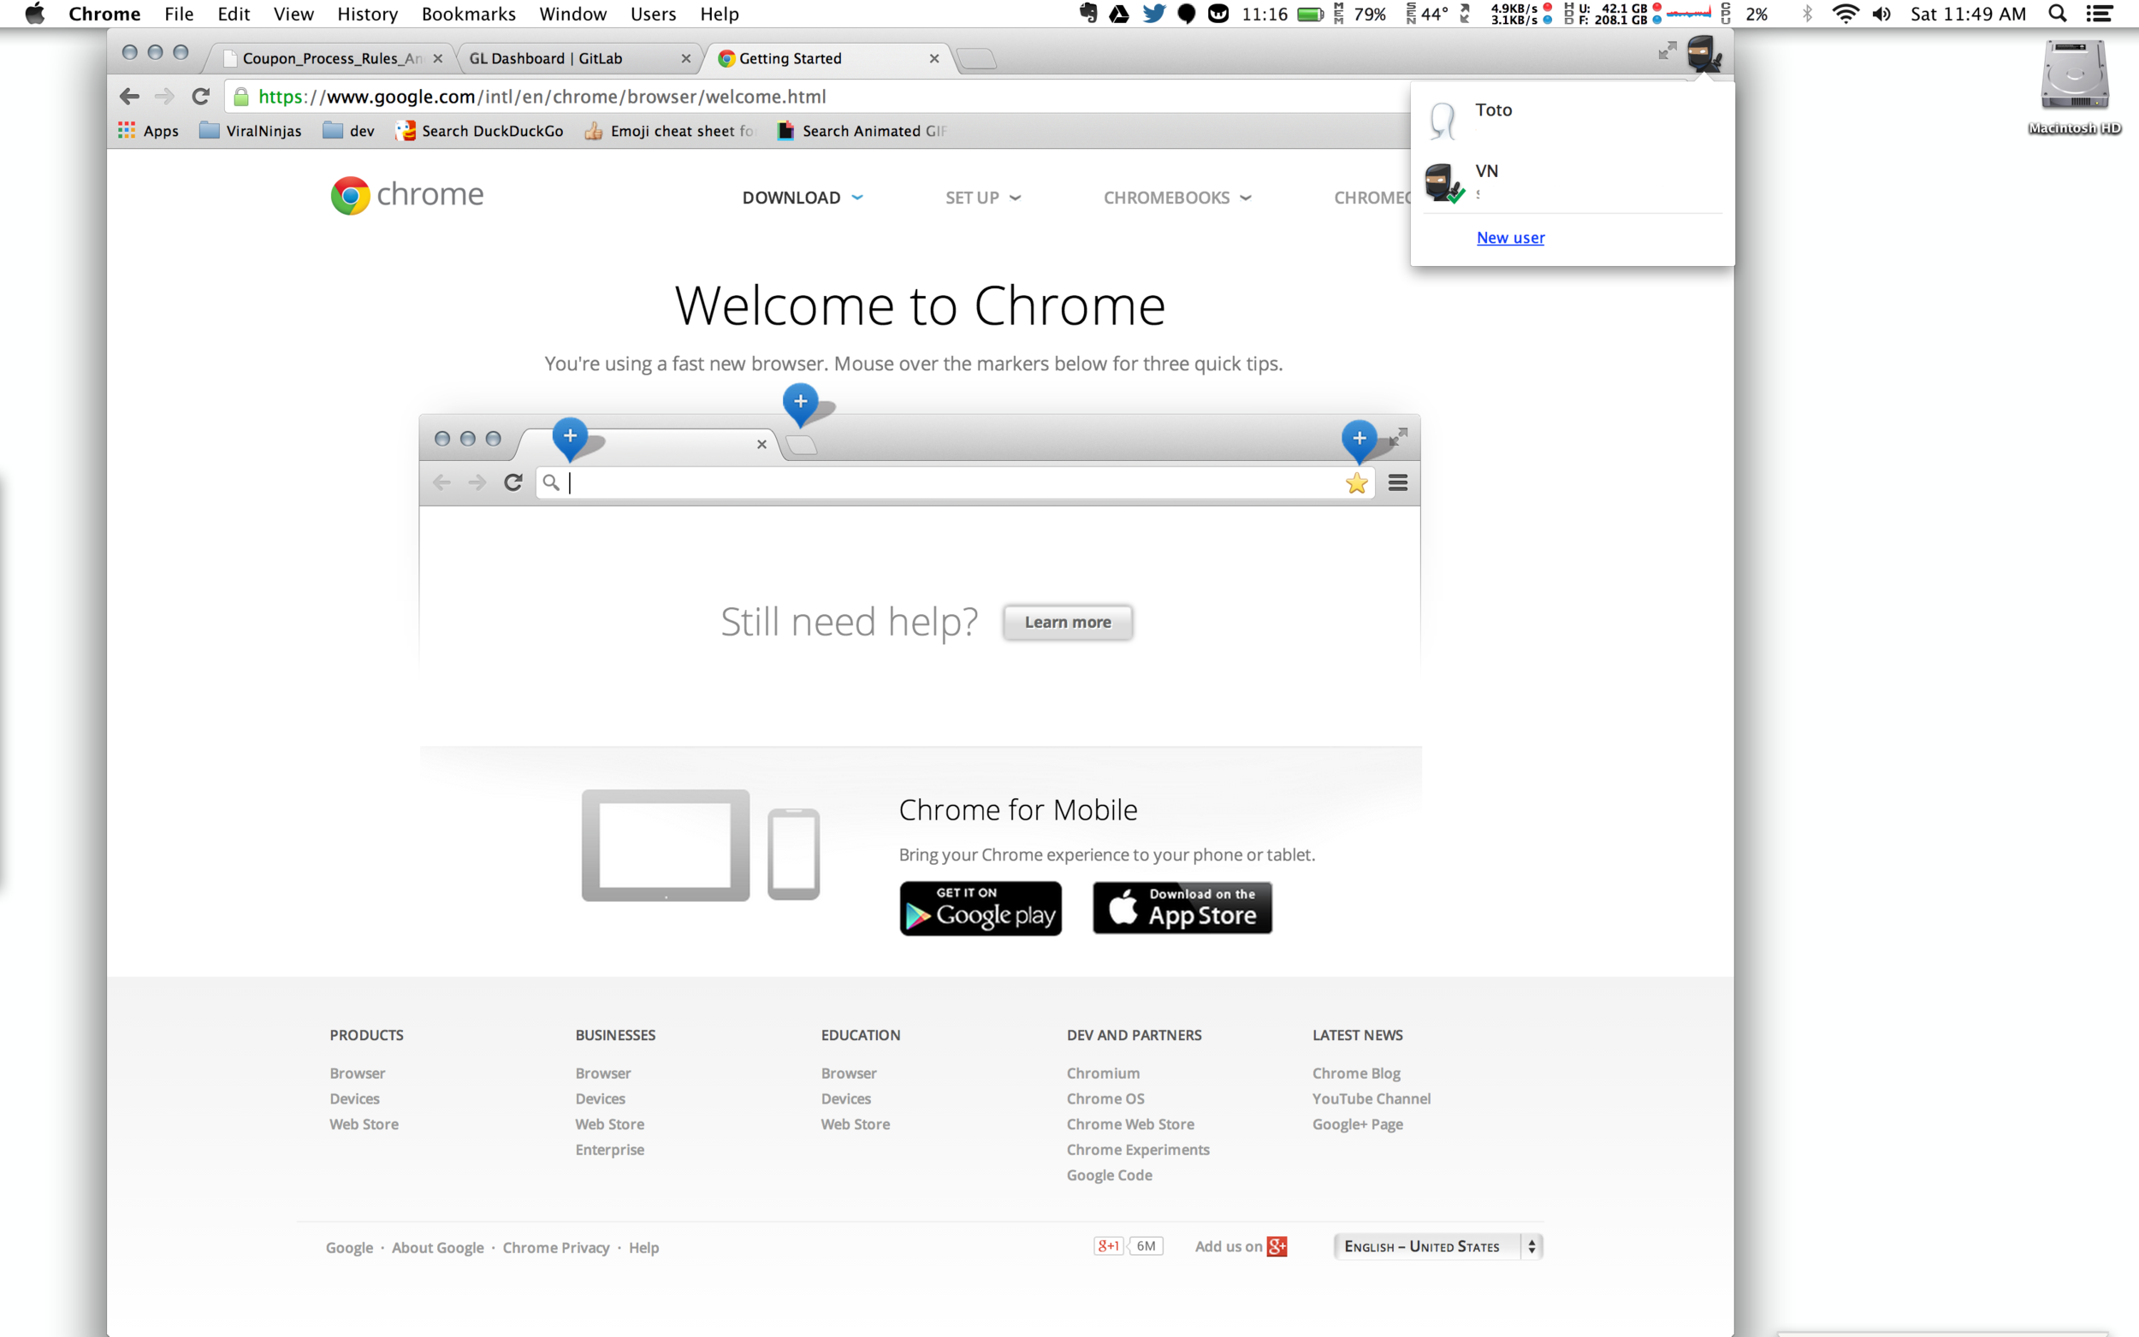Reload the current page
2139x1337 pixels.
[201, 97]
